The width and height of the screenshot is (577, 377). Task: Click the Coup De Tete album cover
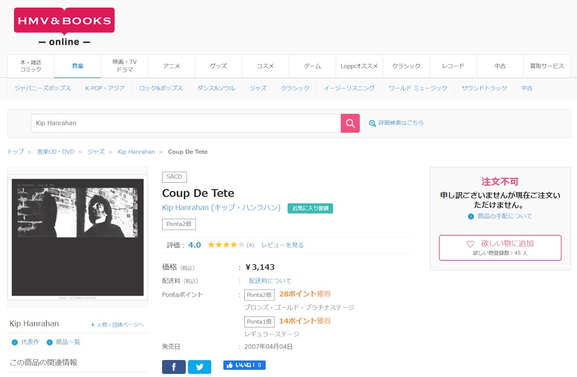[x=77, y=237]
